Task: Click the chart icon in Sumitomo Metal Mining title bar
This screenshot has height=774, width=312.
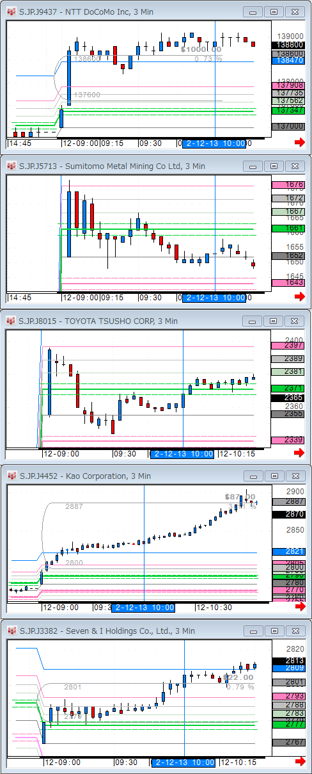Action: 11,166
